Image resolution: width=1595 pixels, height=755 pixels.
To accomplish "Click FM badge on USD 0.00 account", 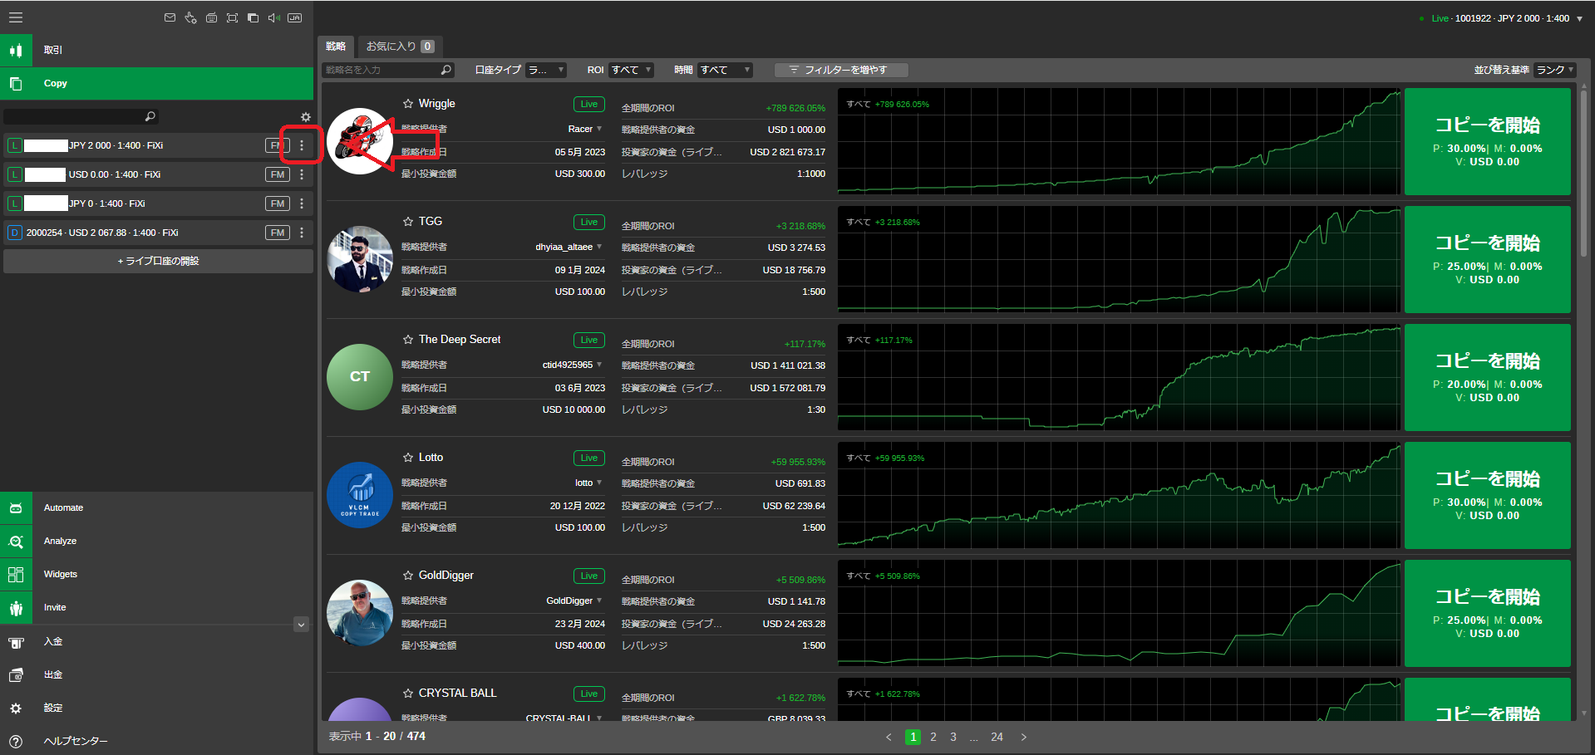I will point(278,174).
